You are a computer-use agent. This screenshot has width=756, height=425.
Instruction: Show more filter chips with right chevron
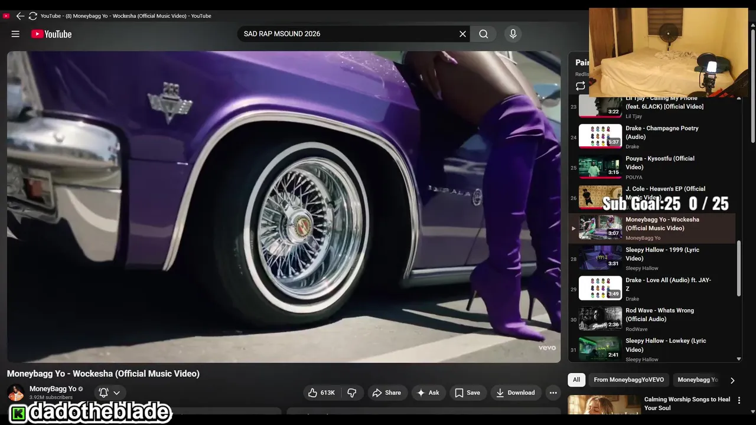tap(732, 381)
